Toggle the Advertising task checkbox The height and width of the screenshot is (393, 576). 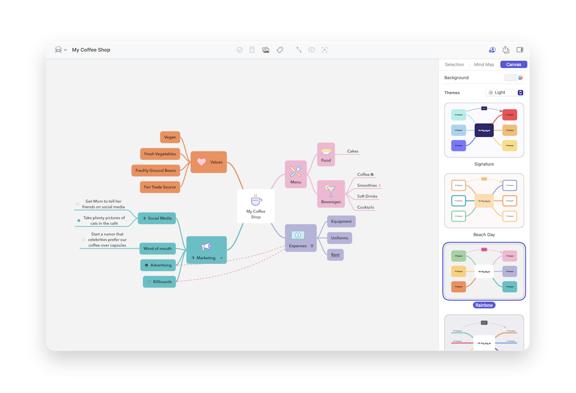point(146,265)
